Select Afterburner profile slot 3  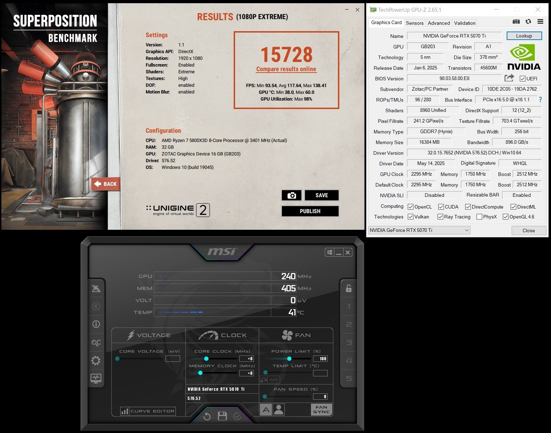pyautogui.click(x=349, y=342)
